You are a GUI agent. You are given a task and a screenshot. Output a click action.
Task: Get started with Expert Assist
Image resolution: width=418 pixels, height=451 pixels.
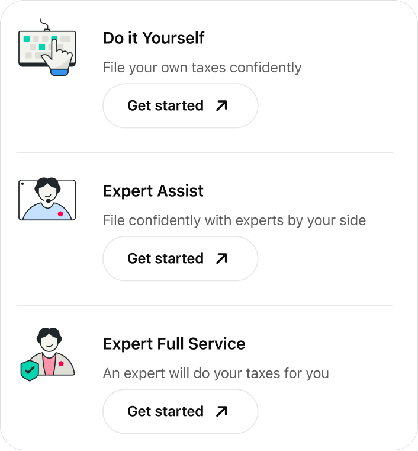click(x=180, y=259)
